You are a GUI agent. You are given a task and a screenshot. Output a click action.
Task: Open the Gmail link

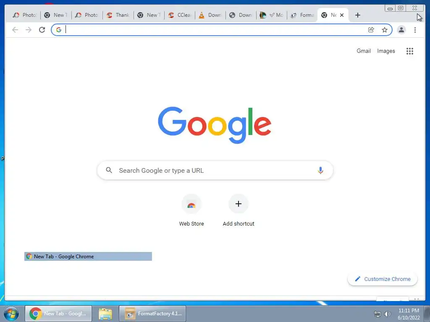364,51
